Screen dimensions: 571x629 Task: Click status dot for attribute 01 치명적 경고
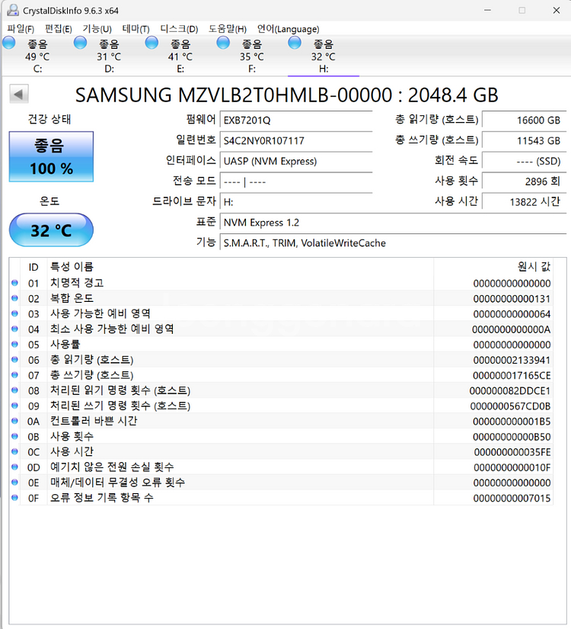[14, 283]
